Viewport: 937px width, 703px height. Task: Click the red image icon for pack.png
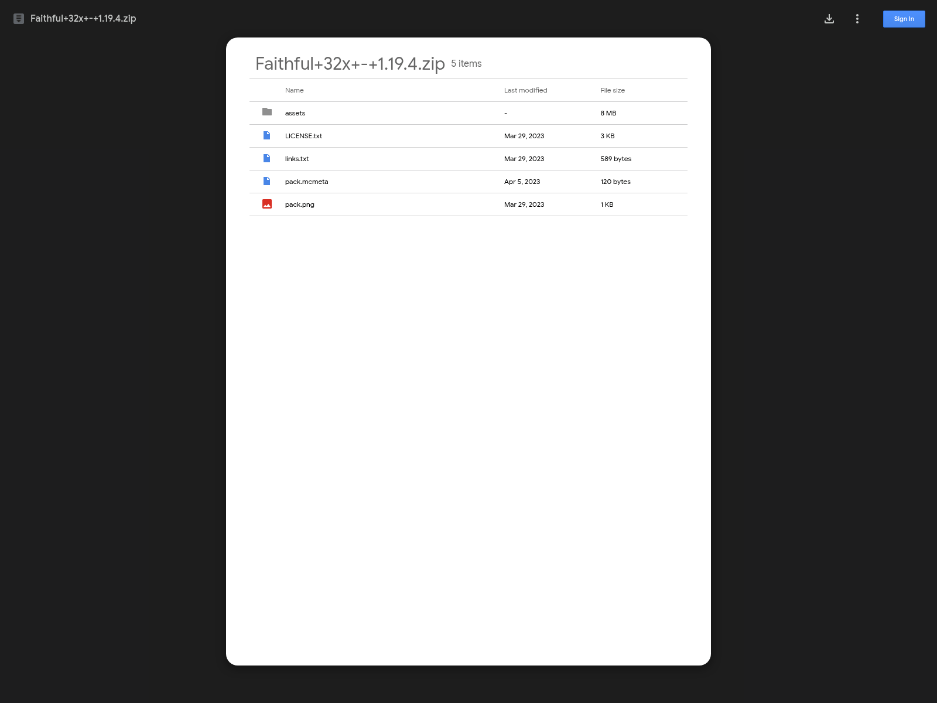pyautogui.click(x=267, y=204)
